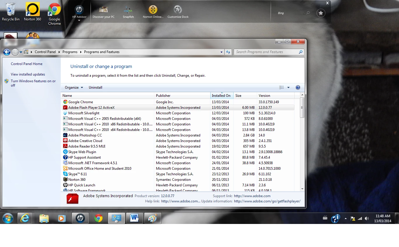Expand the address bar history dropdown

pos(222,52)
